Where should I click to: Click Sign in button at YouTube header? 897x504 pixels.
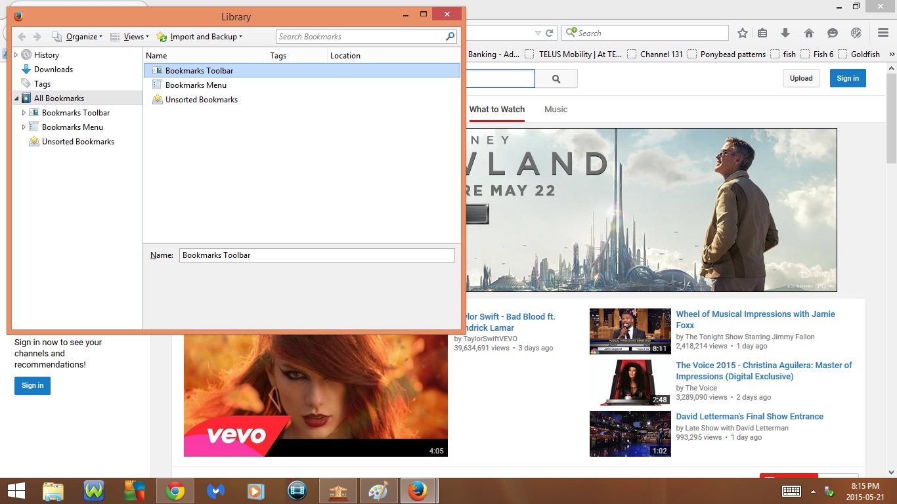(x=848, y=78)
